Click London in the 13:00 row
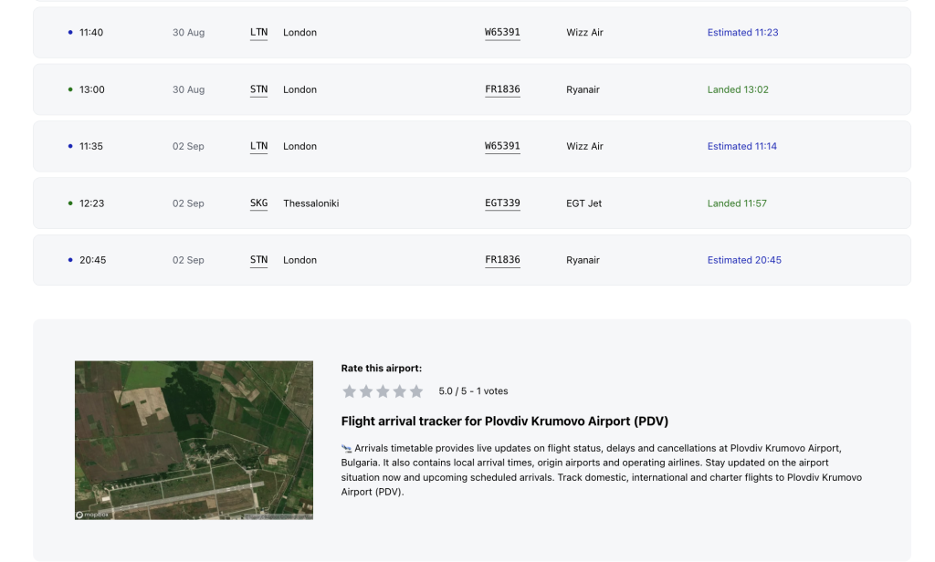935x562 pixels. coord(299,90)
